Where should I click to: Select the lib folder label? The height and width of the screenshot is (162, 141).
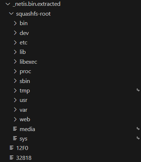23,52
